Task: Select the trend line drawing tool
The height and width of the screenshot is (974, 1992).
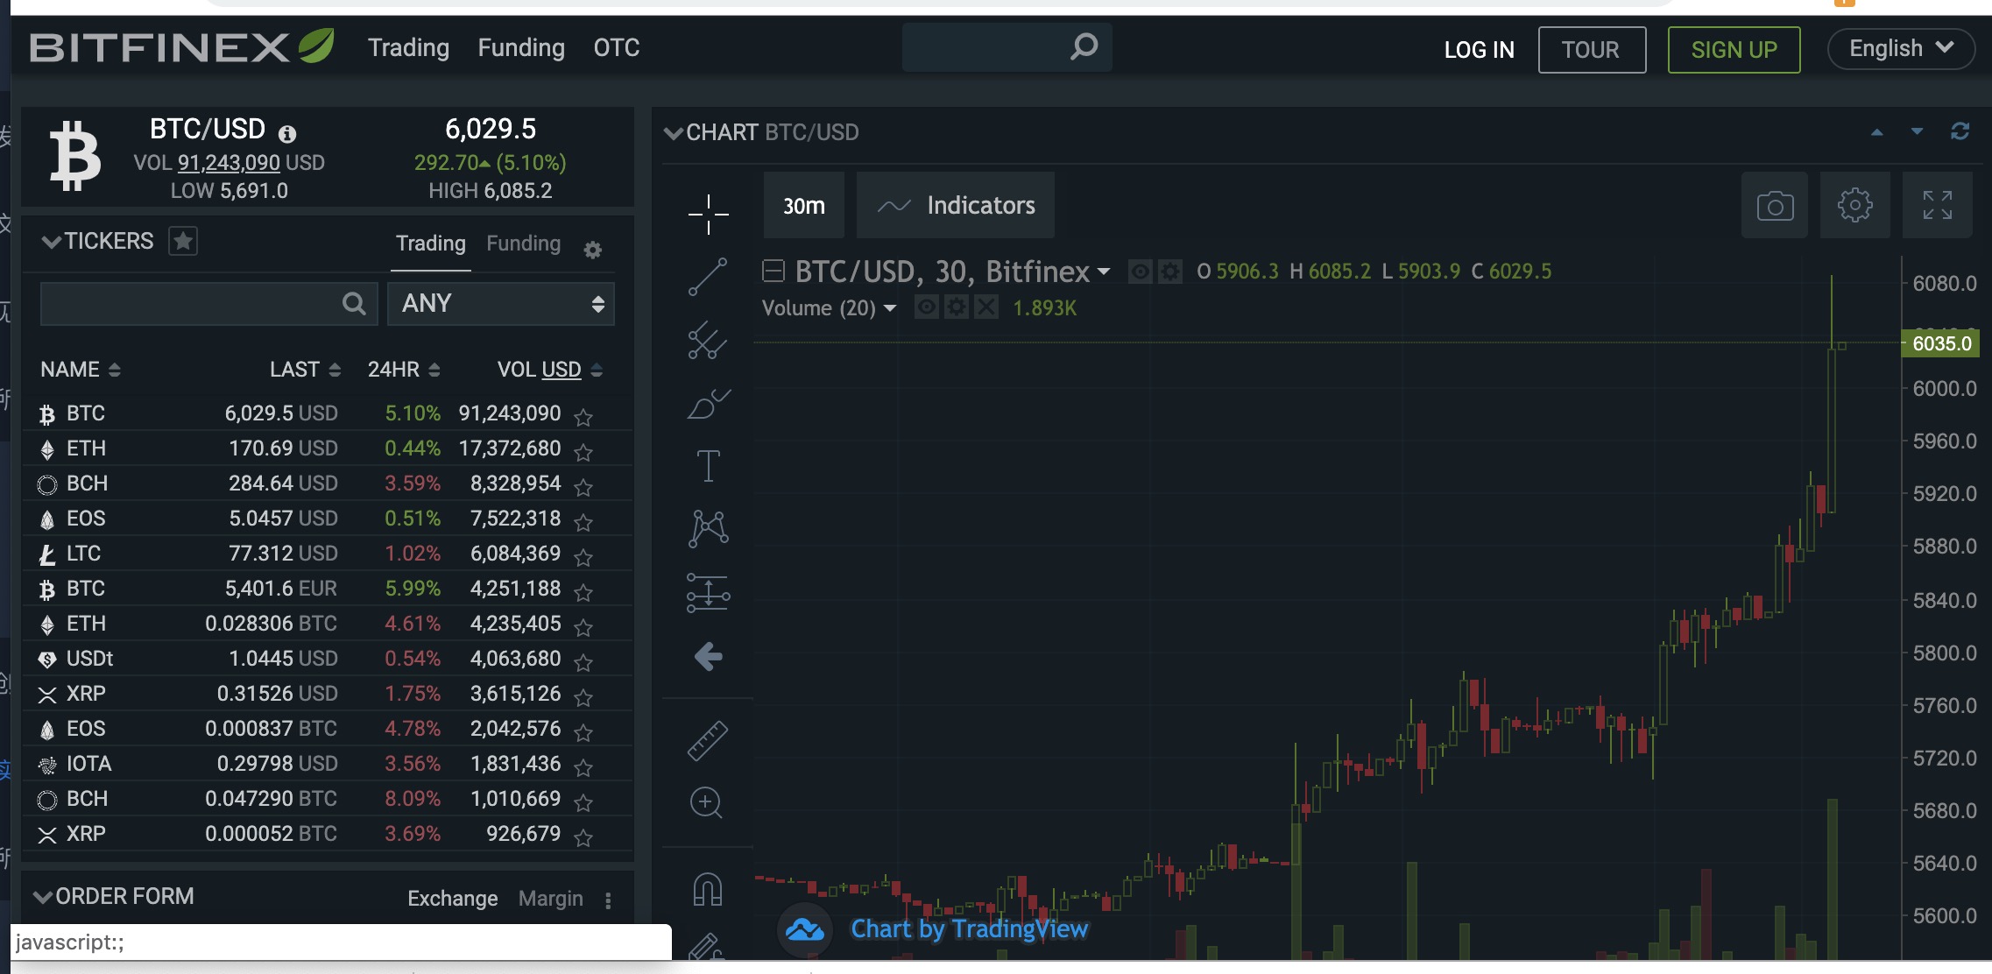Action: tap(708, 277)
